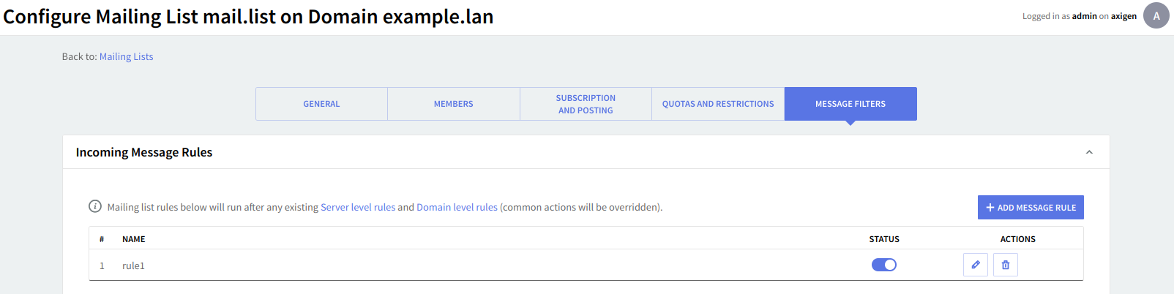Follow the Domain level rules link
Viewport: 1174px width, 294px height.
pos(457,207)
